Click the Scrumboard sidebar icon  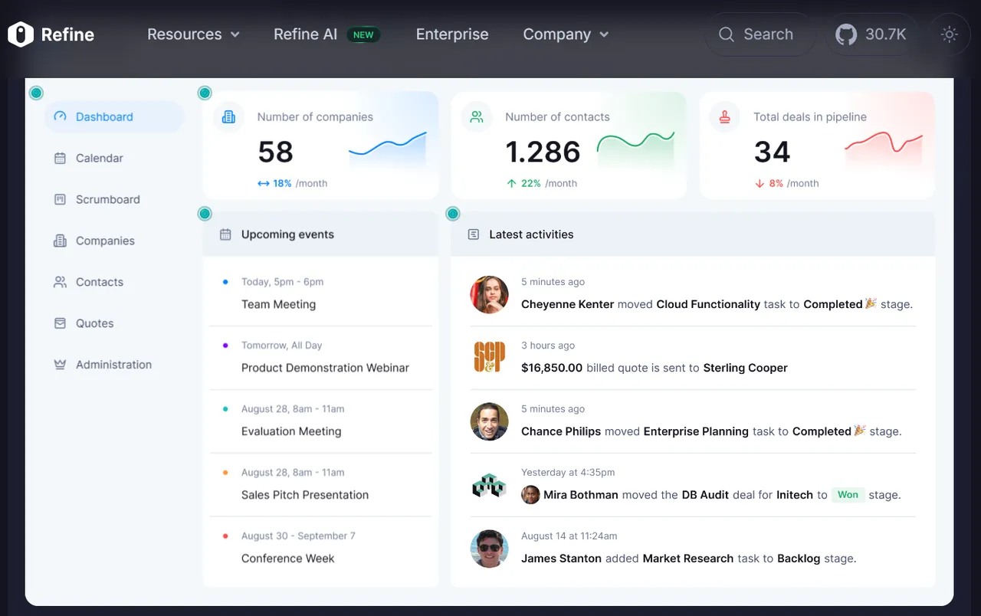(60, 200)
